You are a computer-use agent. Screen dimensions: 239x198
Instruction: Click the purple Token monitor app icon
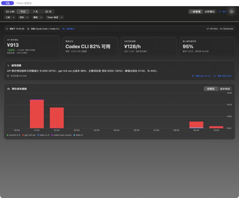pyautogui.click(x=8, y=3)
